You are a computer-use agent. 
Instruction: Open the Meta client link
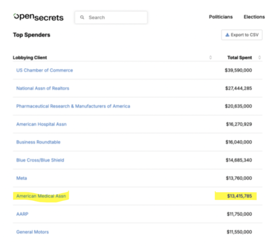click(22, 178)
